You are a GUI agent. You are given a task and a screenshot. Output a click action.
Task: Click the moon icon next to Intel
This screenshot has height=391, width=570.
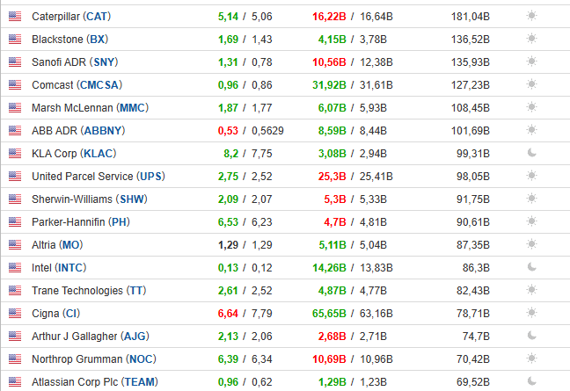pyautogui.click(x=531, y=267)
